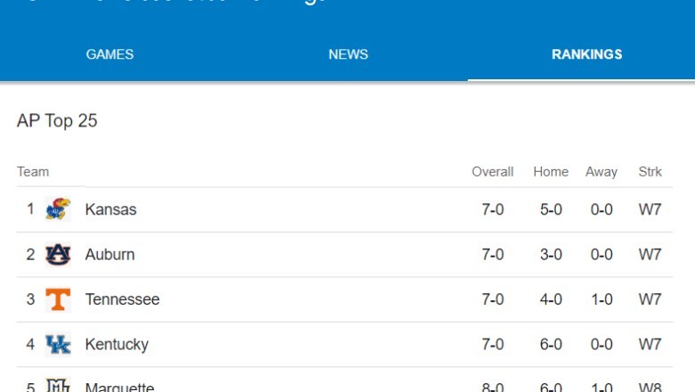Click Auburn overall record 7-0
Viewport: 695px width, 392px height.
493,254
